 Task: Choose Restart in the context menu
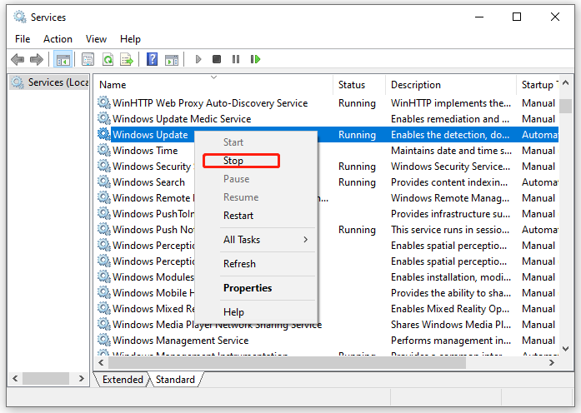tap(238, 216)
